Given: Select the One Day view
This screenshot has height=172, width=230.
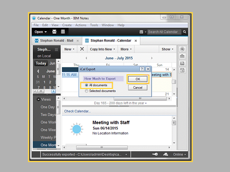Looking at the screenshot, I should click(x=48, y=107).
